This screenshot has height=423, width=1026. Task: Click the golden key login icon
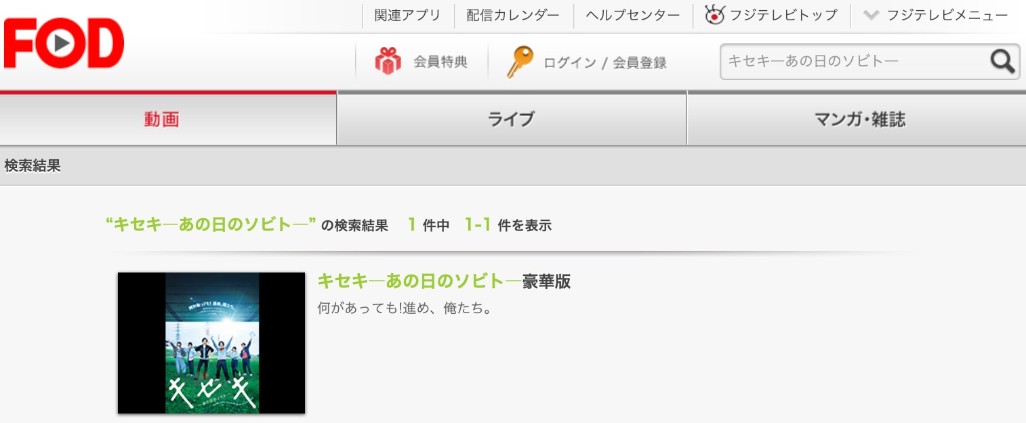[x=520, y=62]
